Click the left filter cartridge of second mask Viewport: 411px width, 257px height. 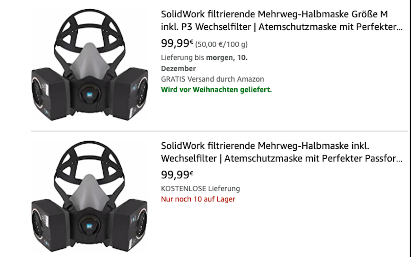click(x=50, y=226)
